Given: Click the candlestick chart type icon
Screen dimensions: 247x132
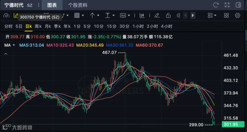Looking at the screenshot, I should [142, 15].
